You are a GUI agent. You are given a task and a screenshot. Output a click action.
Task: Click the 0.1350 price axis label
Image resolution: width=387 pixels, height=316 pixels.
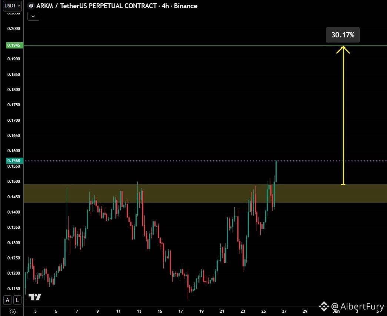point(14,227)
